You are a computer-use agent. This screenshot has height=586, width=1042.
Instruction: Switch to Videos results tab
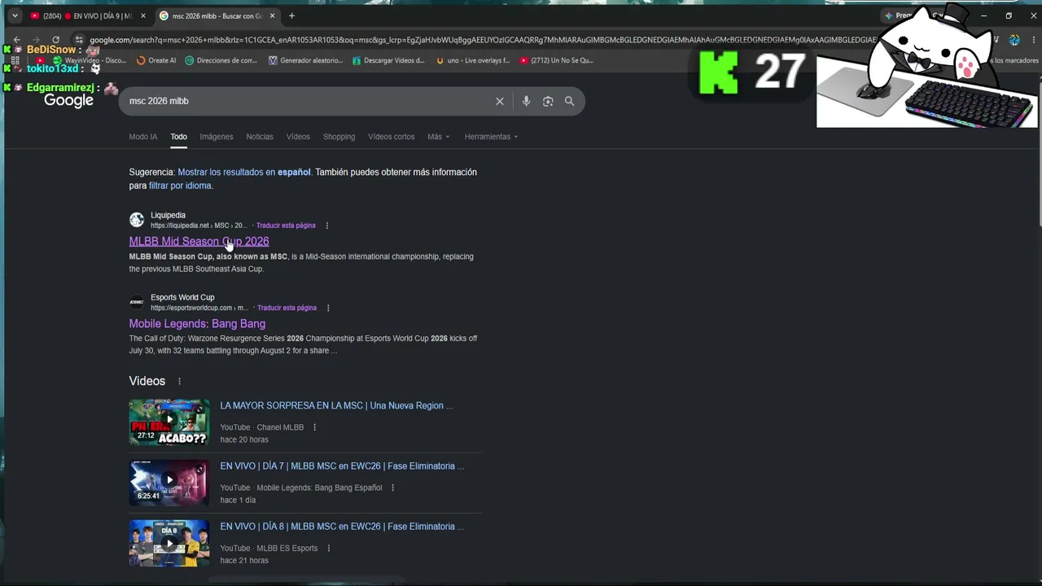(x=298, y=137)
